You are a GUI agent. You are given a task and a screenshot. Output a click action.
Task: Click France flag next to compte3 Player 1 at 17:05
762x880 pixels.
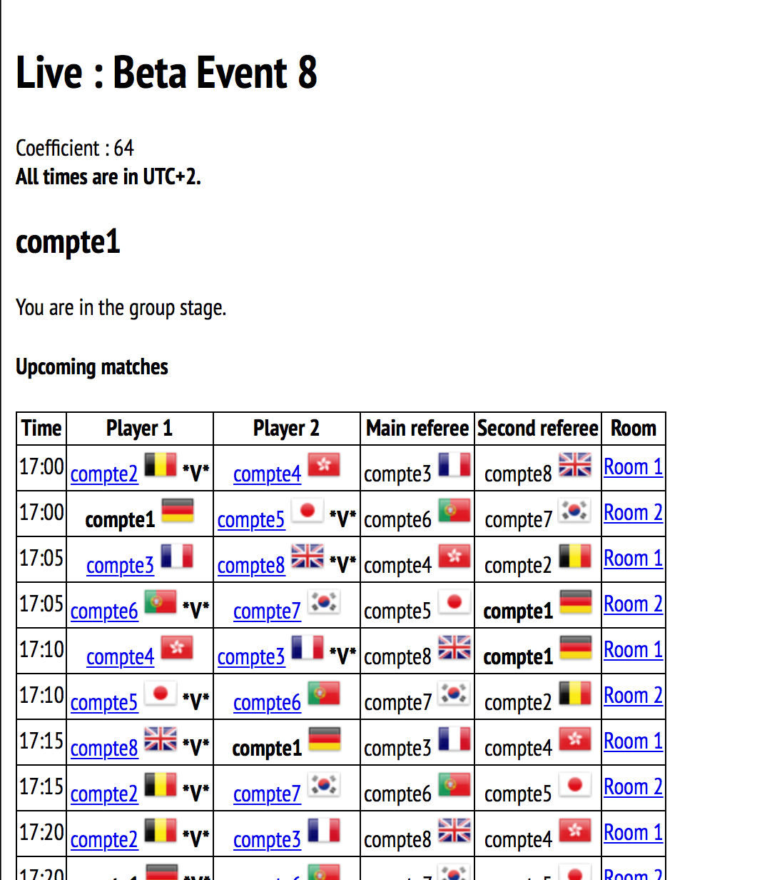177,557
